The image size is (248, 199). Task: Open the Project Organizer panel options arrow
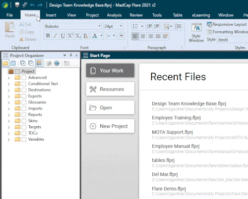64,55
